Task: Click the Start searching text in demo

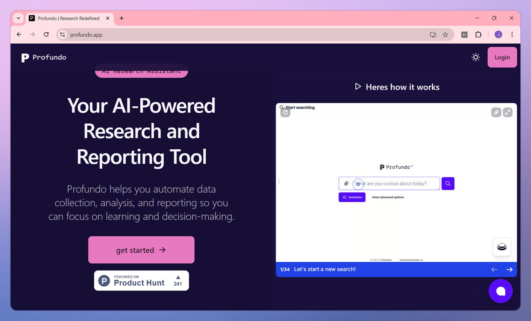Action: tap(300, 107)
